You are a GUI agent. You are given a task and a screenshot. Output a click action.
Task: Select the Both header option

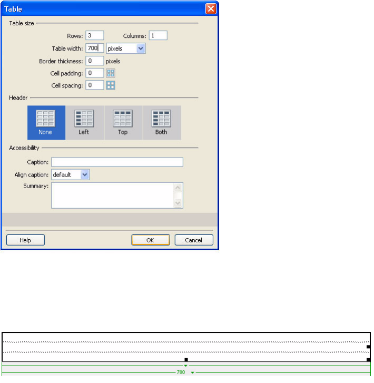pos(162,123)
